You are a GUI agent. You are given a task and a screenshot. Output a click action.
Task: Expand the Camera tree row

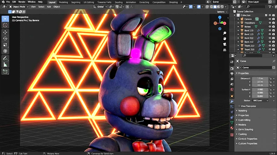[x=238, y=19]
